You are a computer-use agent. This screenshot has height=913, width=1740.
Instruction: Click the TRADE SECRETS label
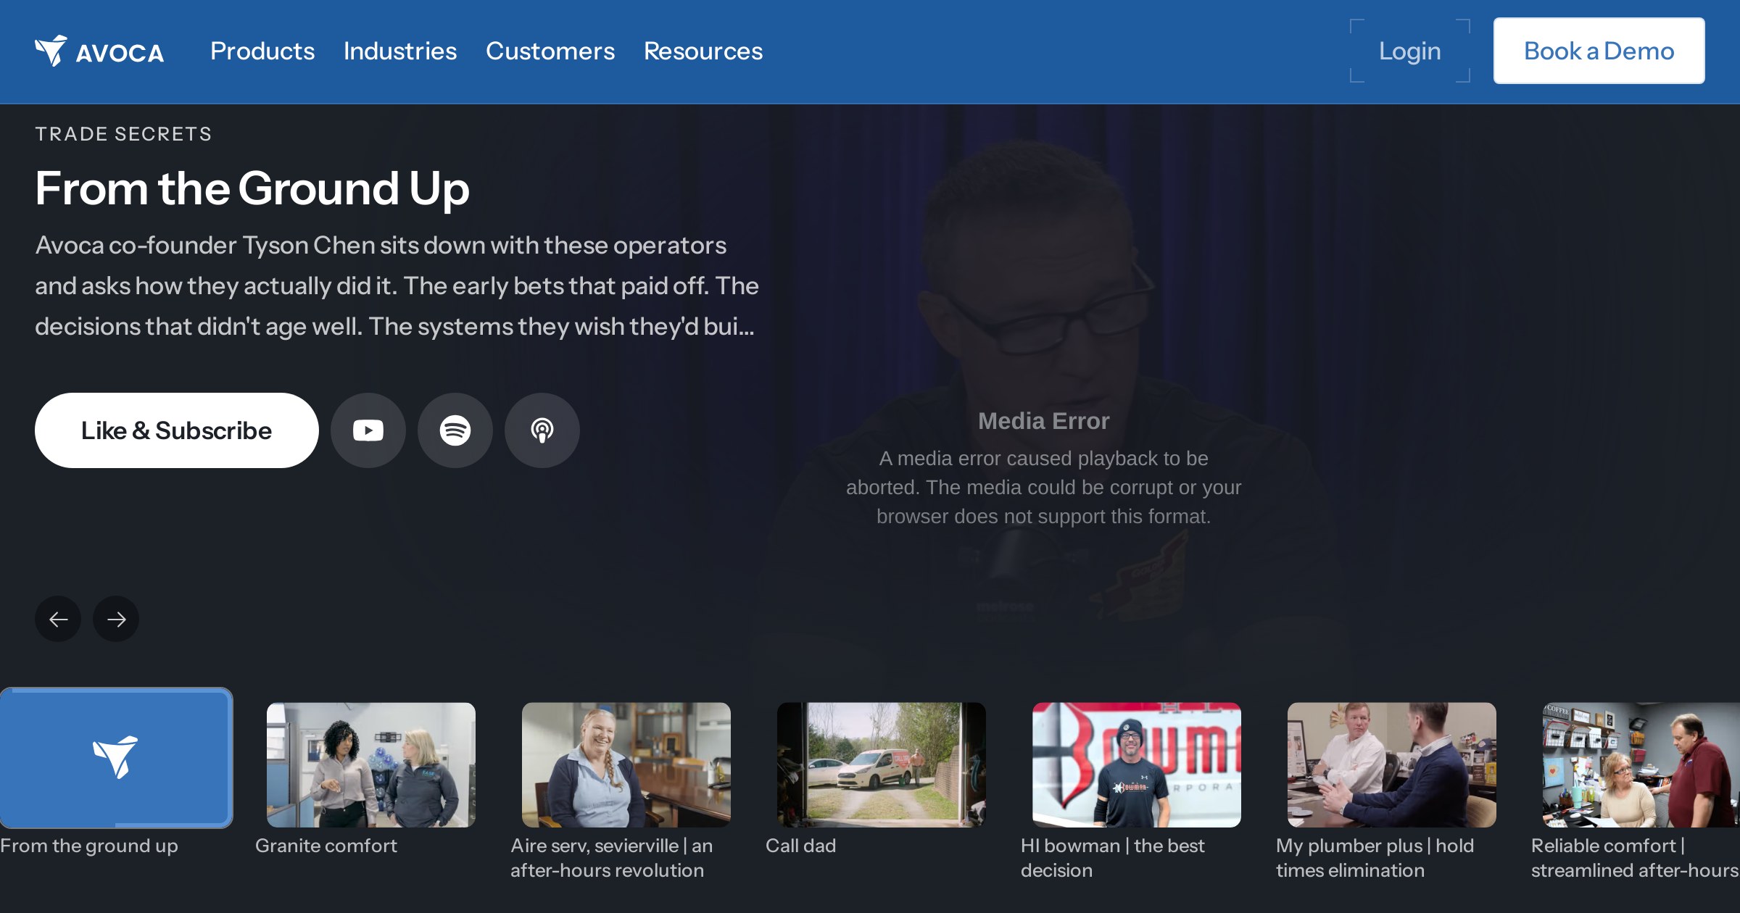click(123, 134)
